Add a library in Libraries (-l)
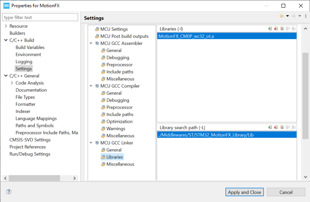 (x=270, y=29)
